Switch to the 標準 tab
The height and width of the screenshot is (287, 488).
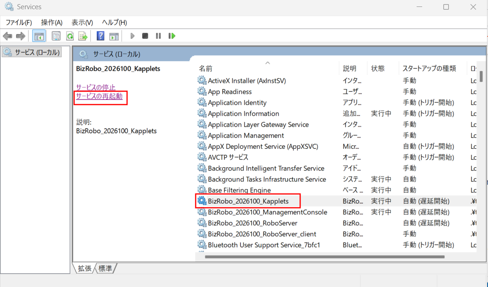105,268
